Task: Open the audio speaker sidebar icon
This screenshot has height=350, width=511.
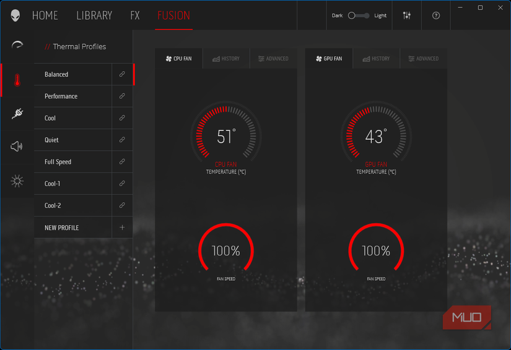Action: (x=17, y=147)
